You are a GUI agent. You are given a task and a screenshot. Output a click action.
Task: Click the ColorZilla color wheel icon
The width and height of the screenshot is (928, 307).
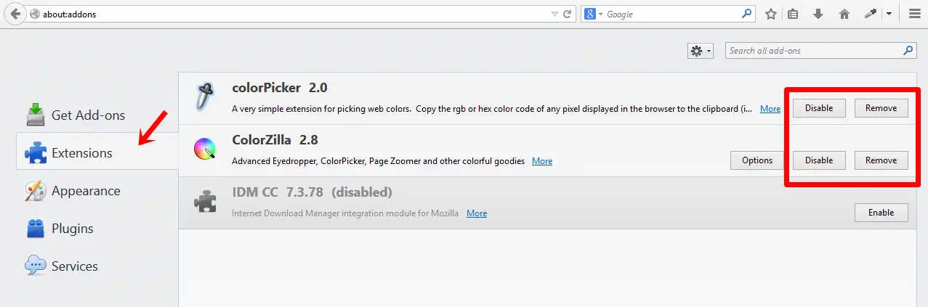(205, 150)
